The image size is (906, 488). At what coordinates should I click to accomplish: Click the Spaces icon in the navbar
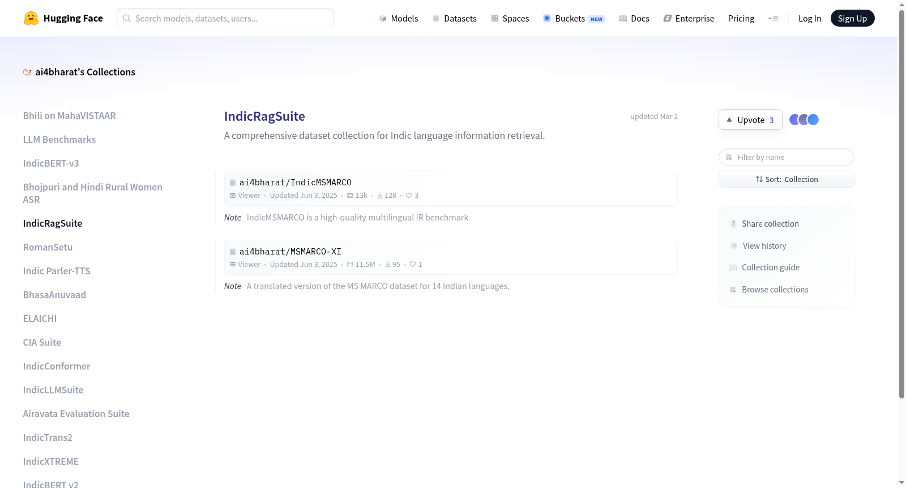pos(495,18)
